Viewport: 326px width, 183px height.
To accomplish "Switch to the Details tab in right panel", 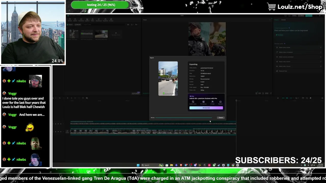I will tap(283, 20).
